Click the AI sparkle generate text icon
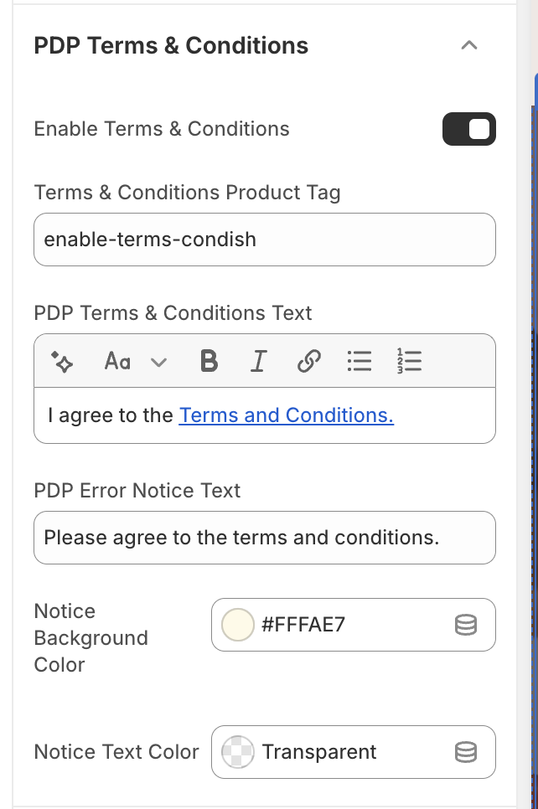Screen dimensions: 538x809 63,362
